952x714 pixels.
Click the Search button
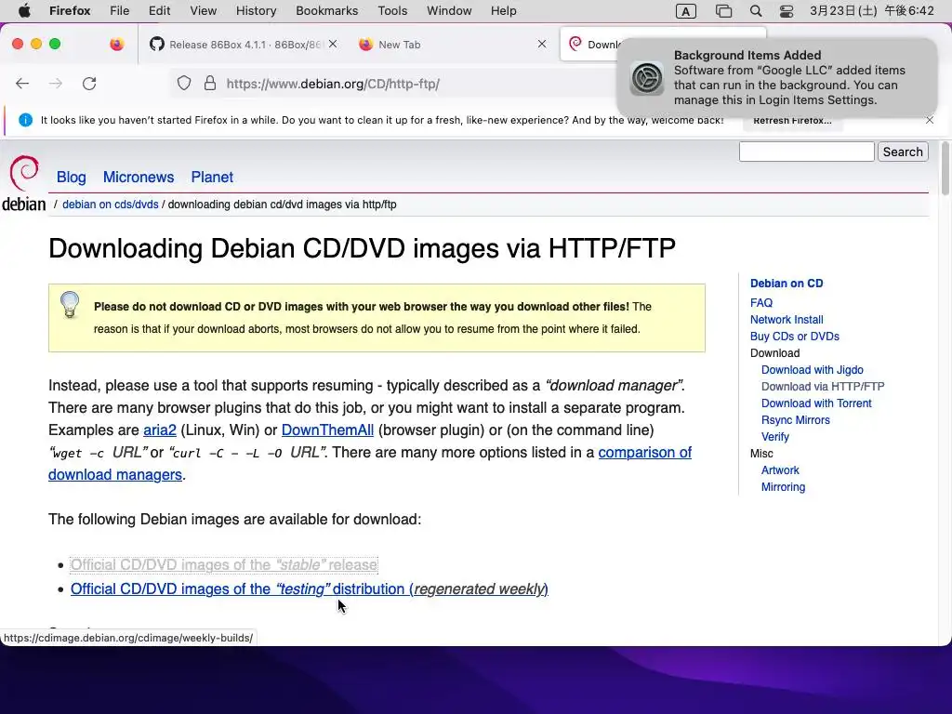903,152
